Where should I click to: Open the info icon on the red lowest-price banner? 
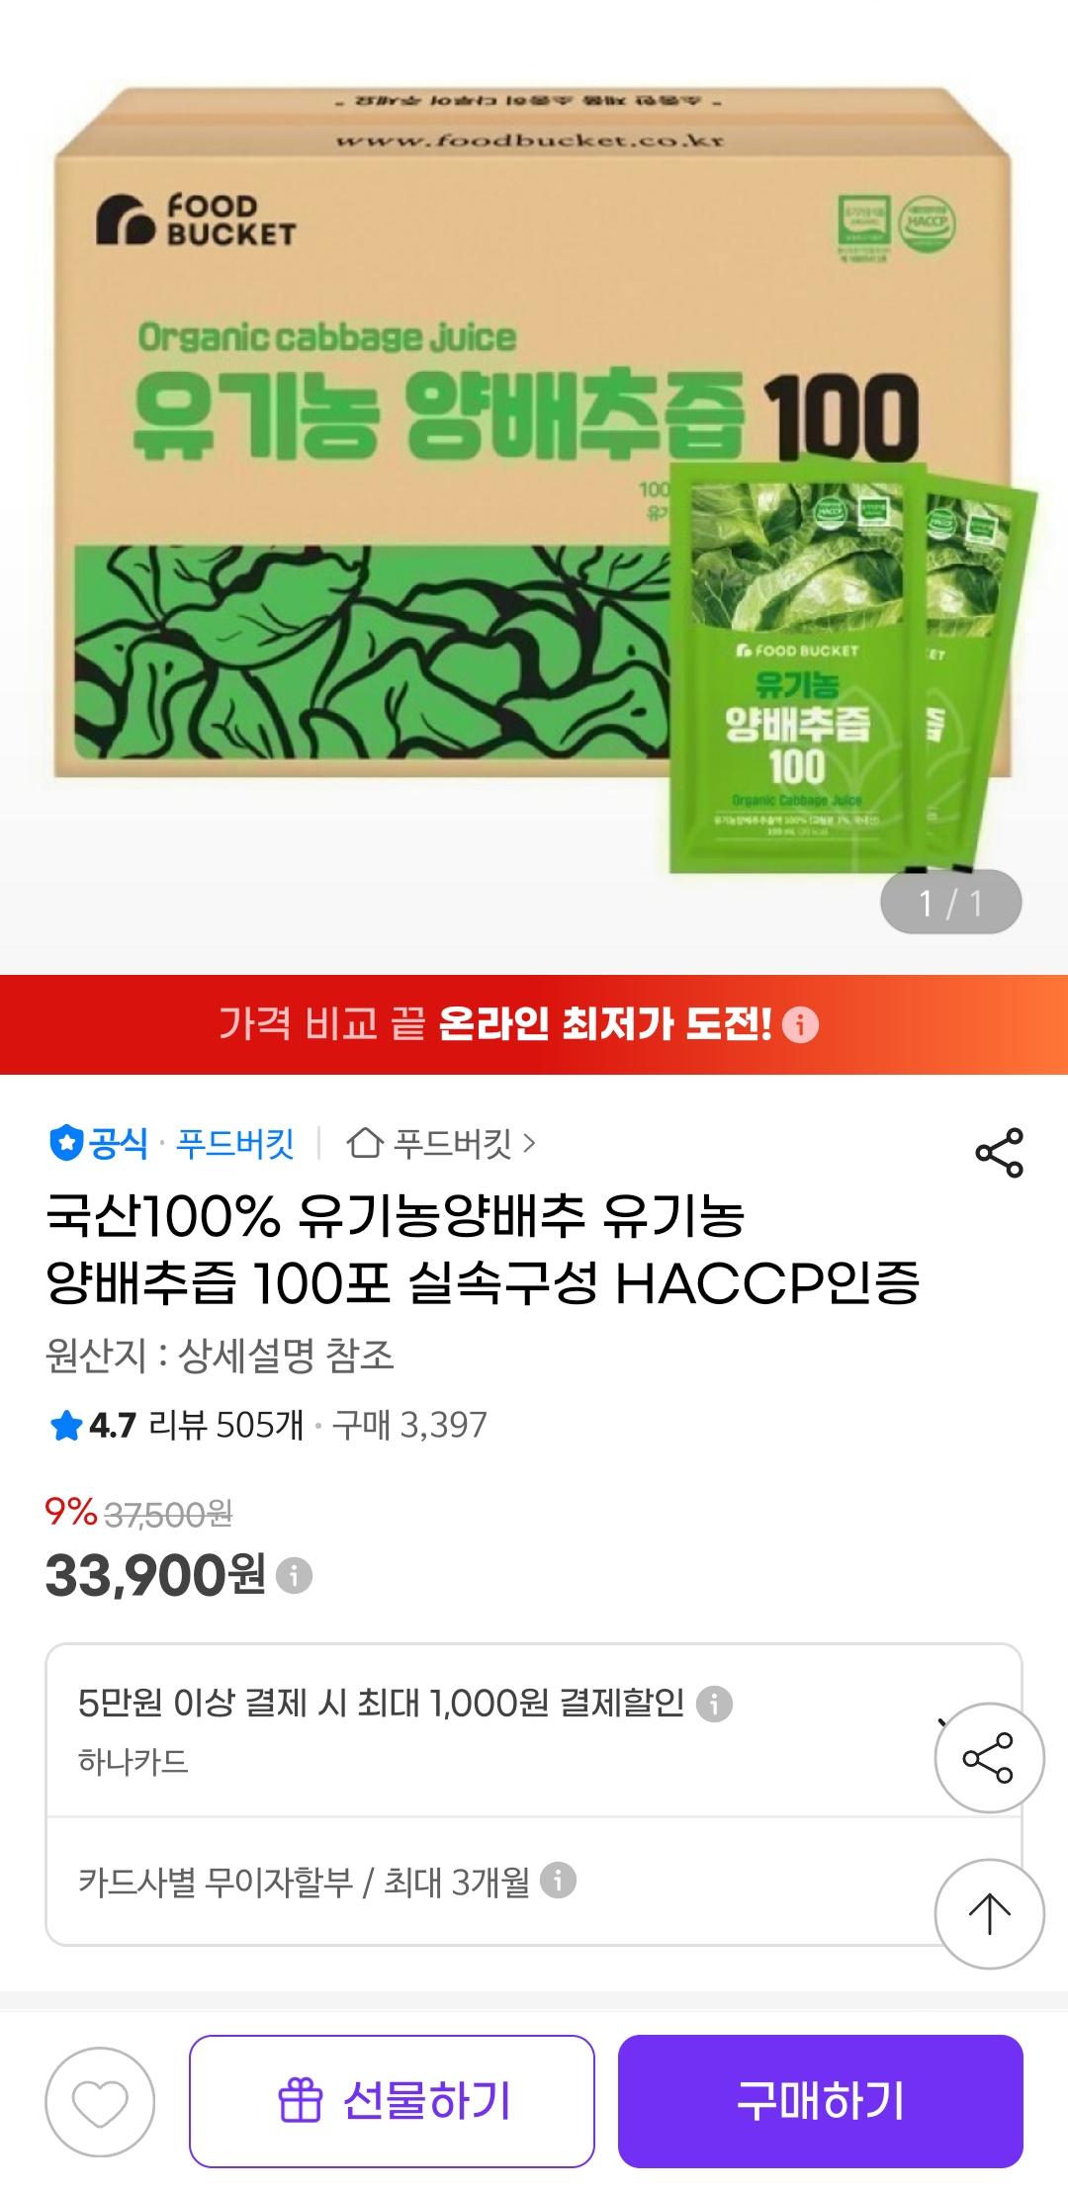(800, 1024)
